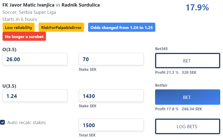
Task: Click the FK Javor Matic Ivanjica team name
Action: [x=29, y=5]
